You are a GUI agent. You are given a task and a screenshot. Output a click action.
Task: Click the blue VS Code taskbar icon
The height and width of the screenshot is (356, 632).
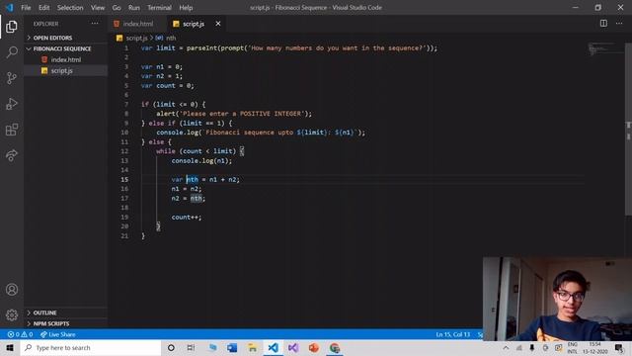273,348
